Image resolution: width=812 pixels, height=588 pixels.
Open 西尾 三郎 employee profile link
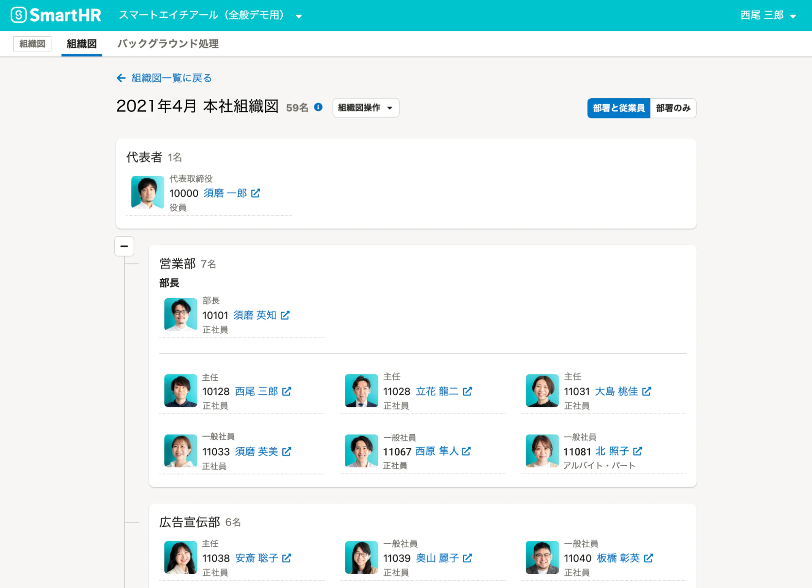[256, 391]
